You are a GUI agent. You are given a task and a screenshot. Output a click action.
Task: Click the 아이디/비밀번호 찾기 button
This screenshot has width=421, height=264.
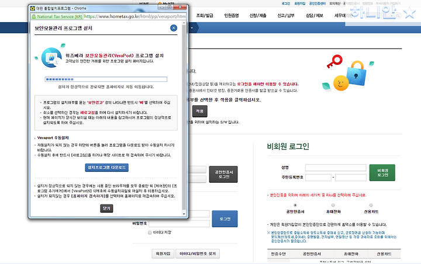pos(198,253)
